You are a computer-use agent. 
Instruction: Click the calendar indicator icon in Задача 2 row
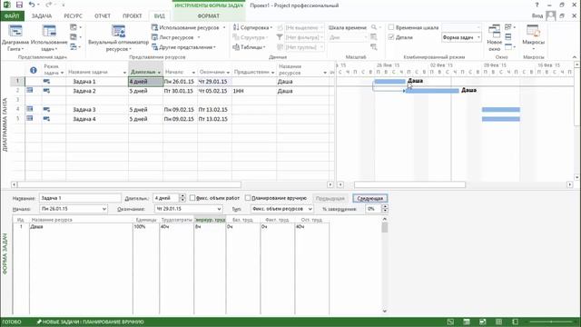click(x=30, y=90)
